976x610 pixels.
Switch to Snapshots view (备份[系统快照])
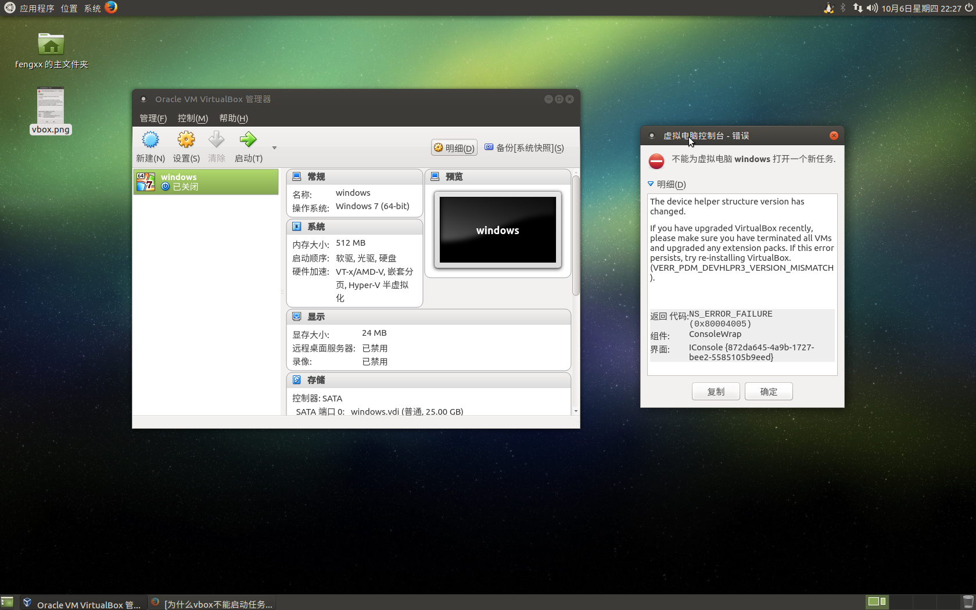pyautogui.click(x=524, y=148)
